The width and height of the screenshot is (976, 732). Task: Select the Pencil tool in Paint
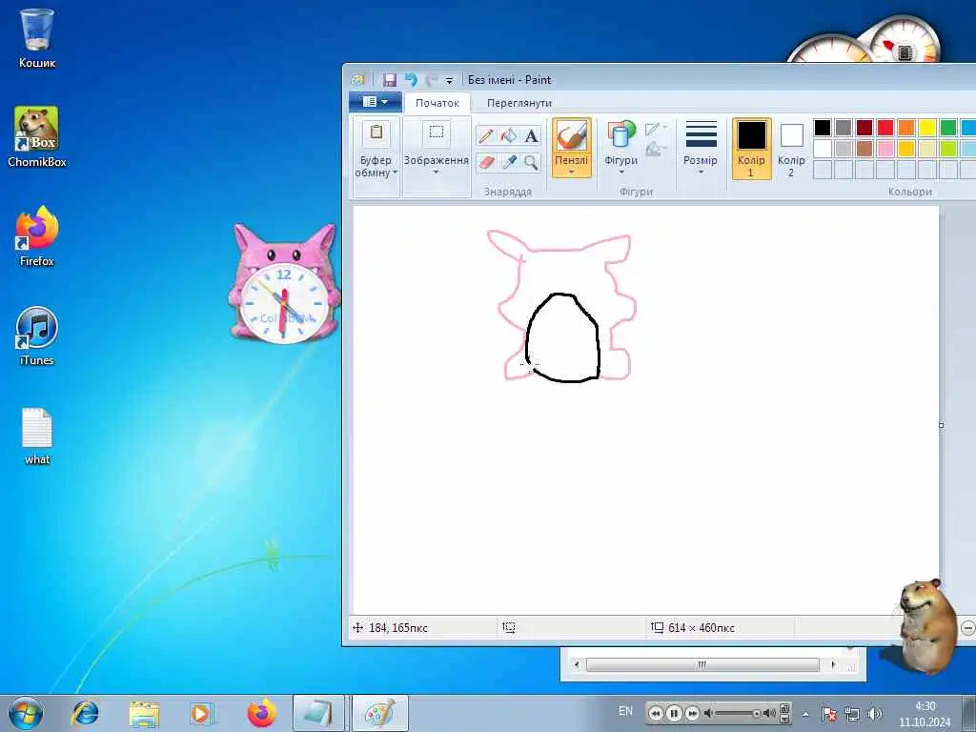[486, 135]
